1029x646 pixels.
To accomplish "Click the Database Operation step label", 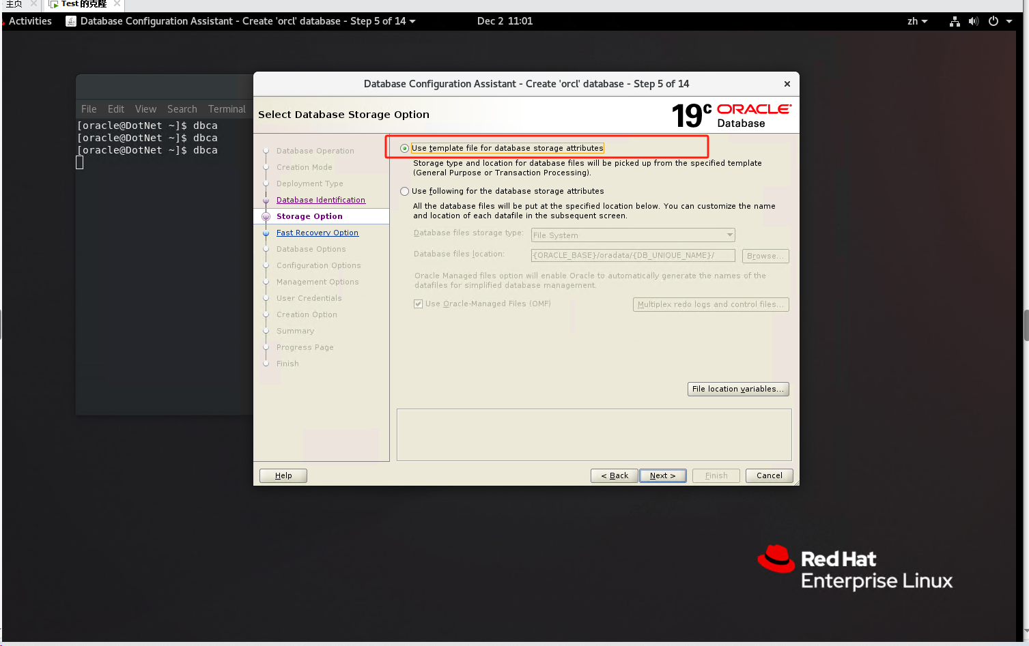I will (x=315, y=151).
